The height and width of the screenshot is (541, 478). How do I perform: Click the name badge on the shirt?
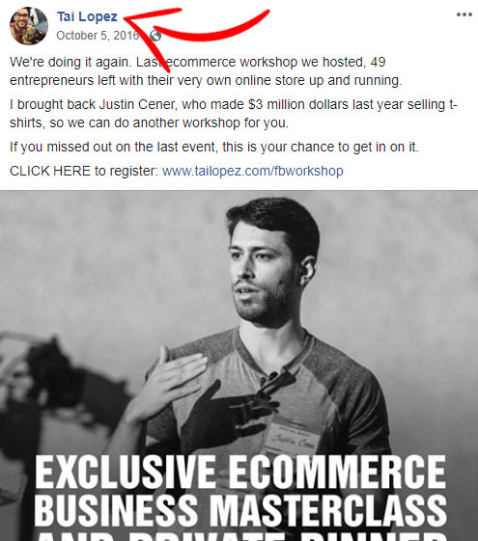tap(293, 439)
